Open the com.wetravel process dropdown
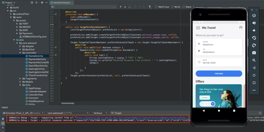The height and width of the screenshot is (132, 264). tap(68, 113)
